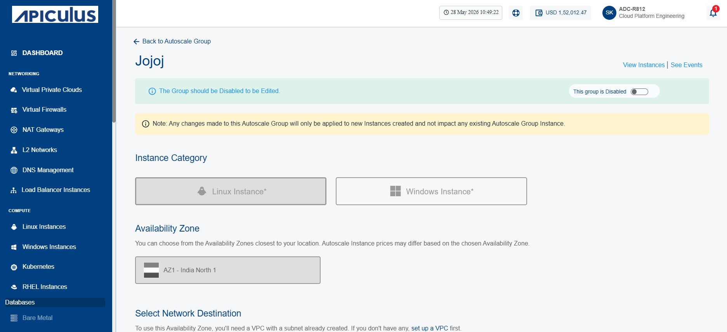Click the Windows Instances icon in sidebar

click(14, 247)
